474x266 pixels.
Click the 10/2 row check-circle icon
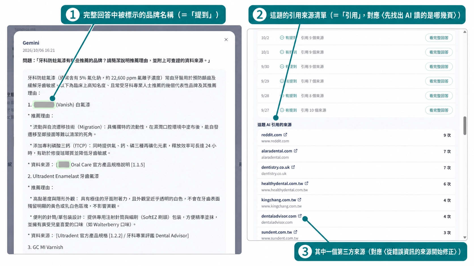click(x=282, y=38)
